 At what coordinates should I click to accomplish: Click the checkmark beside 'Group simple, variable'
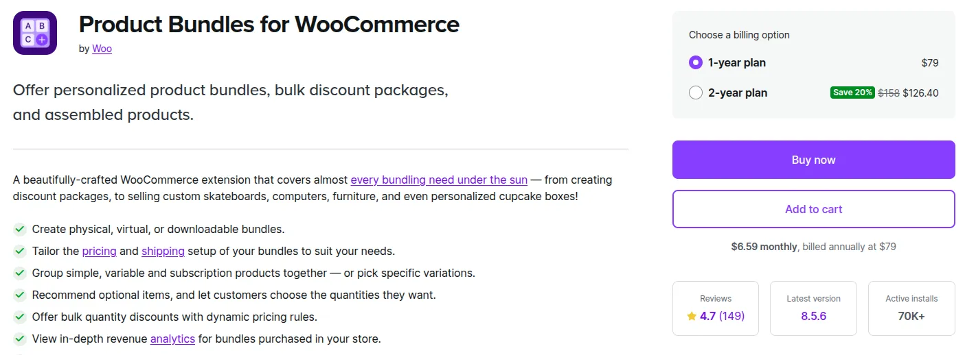tap(20, 273)
